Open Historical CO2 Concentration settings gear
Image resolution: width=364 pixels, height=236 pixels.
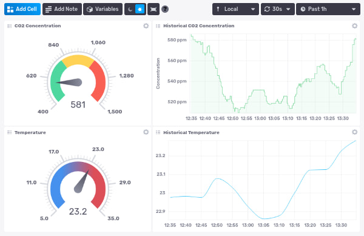354,25
